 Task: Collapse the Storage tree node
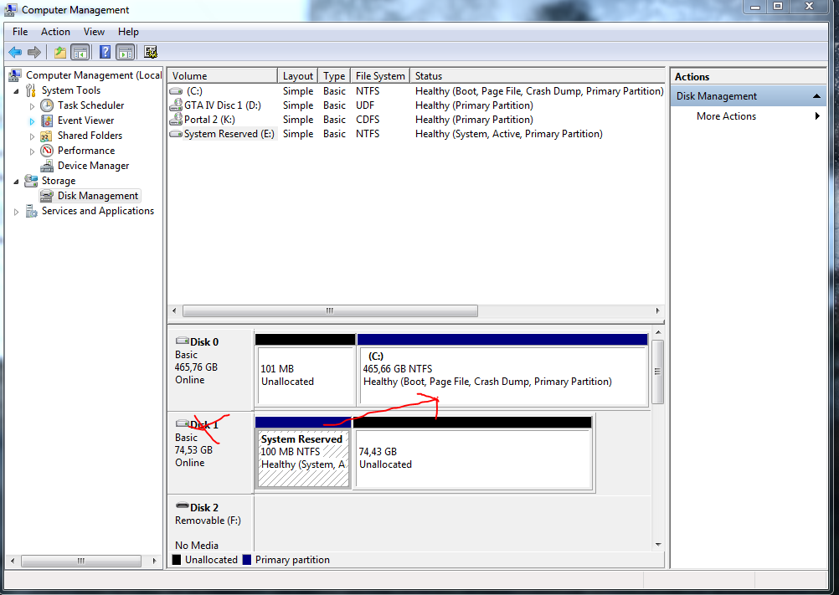(x=16, y=182)
